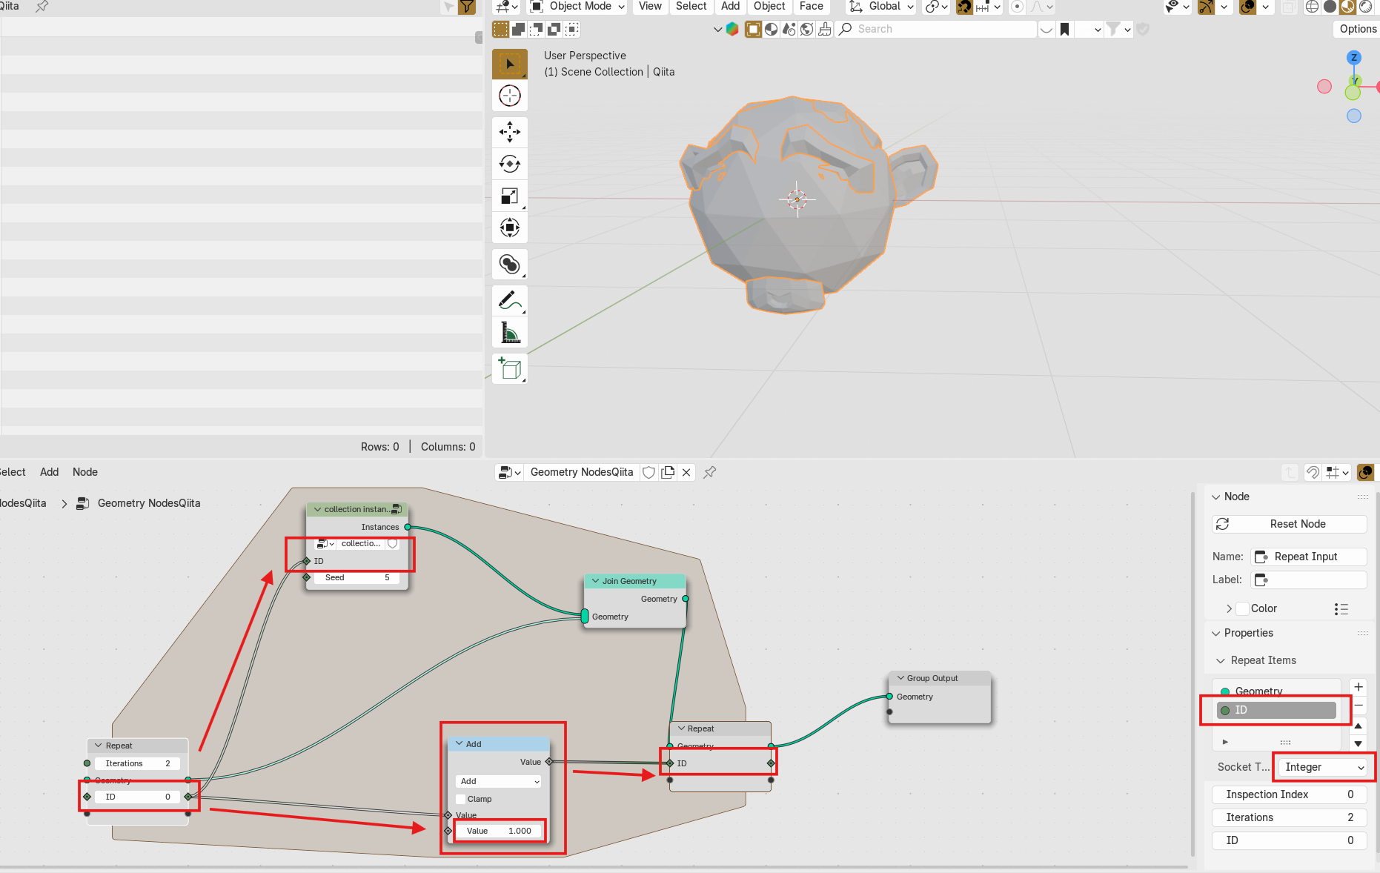The image size is (1380, 873).
Task: Choose the Measure tool
Action: [x=510, y=333]
